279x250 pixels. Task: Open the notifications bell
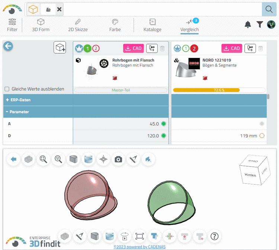tap(248, 24)
